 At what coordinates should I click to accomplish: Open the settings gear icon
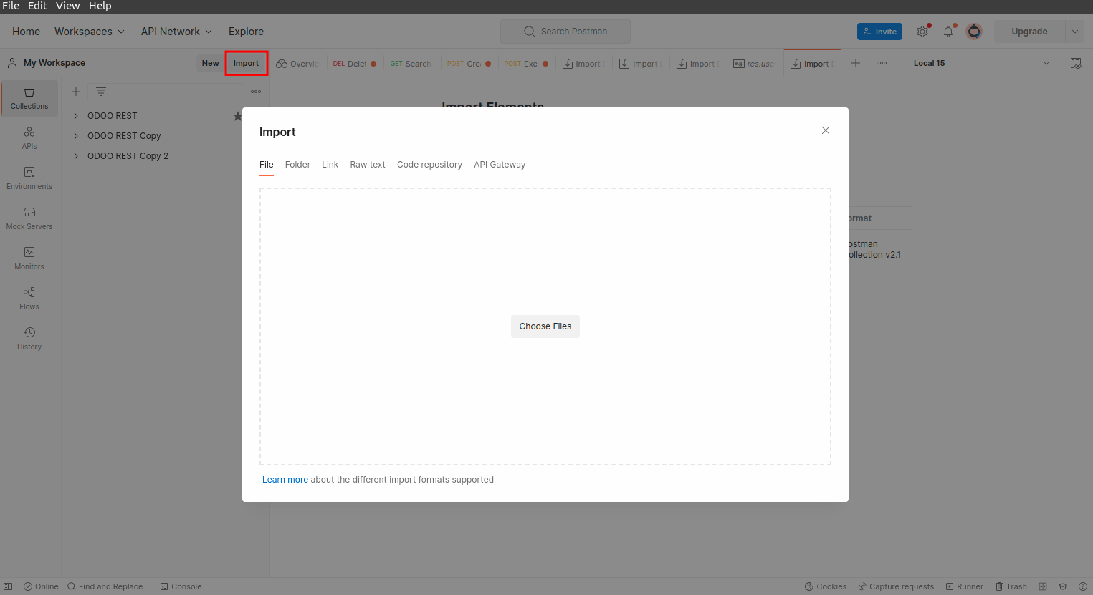[922, 32]
